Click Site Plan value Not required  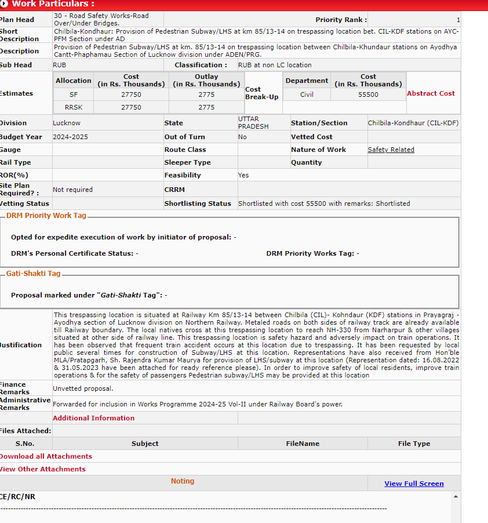pyautogui.click(x=72, y=190)
